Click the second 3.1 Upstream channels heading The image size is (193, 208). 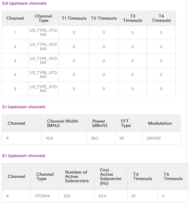pos(23,155)
